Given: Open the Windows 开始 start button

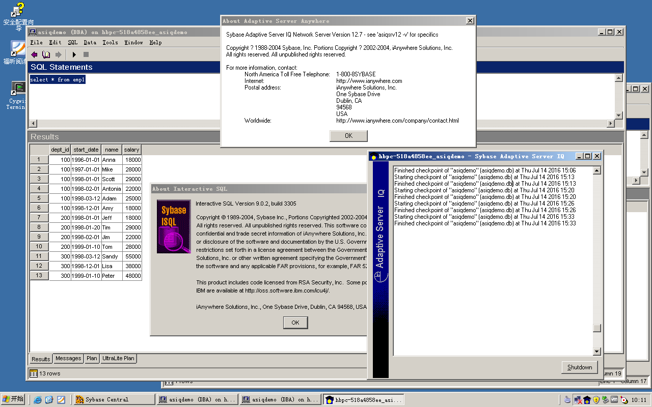Looking at the screenshot, I should pos(13,399).
